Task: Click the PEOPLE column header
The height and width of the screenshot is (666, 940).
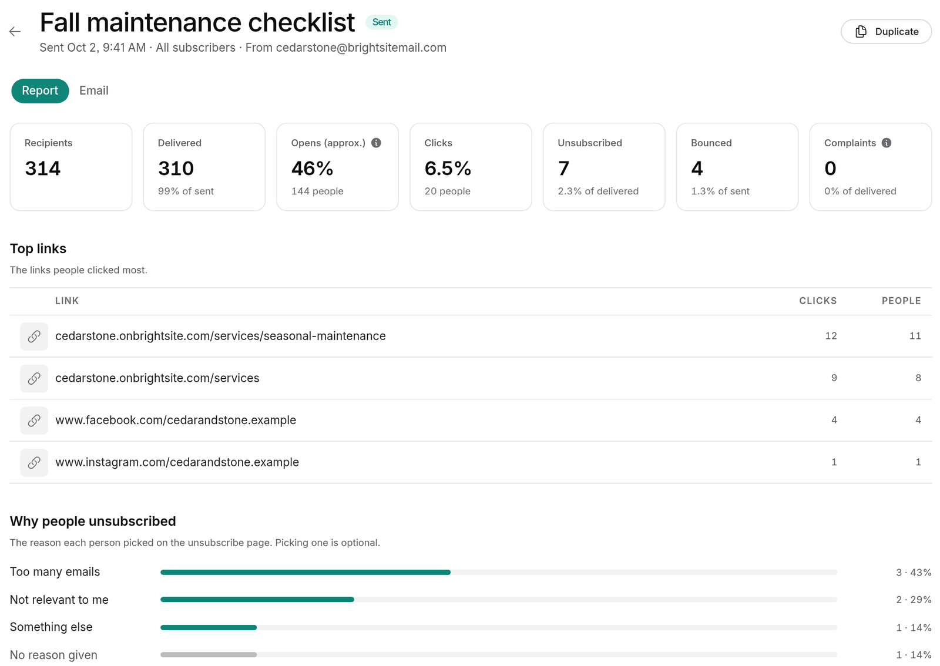Action: [x=901, y=301]
